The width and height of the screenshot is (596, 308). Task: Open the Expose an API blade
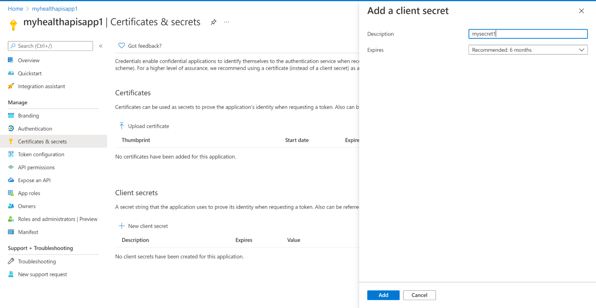click(34, 180)
